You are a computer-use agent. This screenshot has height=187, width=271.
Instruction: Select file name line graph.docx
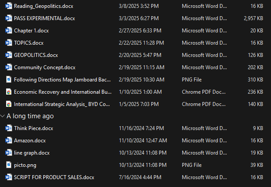pyautogui.click(x=32, y=153)
